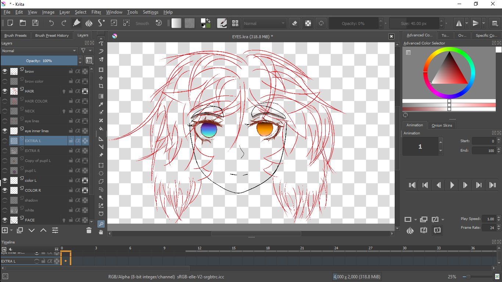This screenshot has height=282, width=502.
Task: Select the Fill tool in the toolbox
Action: click(101, 129)
